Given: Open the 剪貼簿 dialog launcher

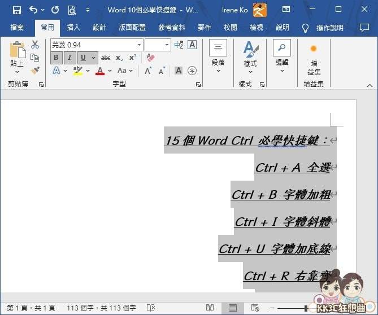Looking at the screenshot, I should 41,85.
